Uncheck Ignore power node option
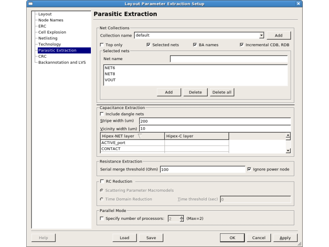329x247 pixels. pyautogui.click(x=249, y=169)
